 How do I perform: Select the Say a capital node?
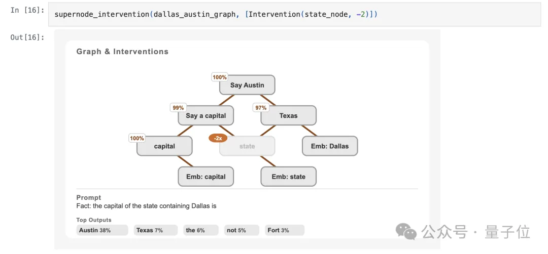205,115
